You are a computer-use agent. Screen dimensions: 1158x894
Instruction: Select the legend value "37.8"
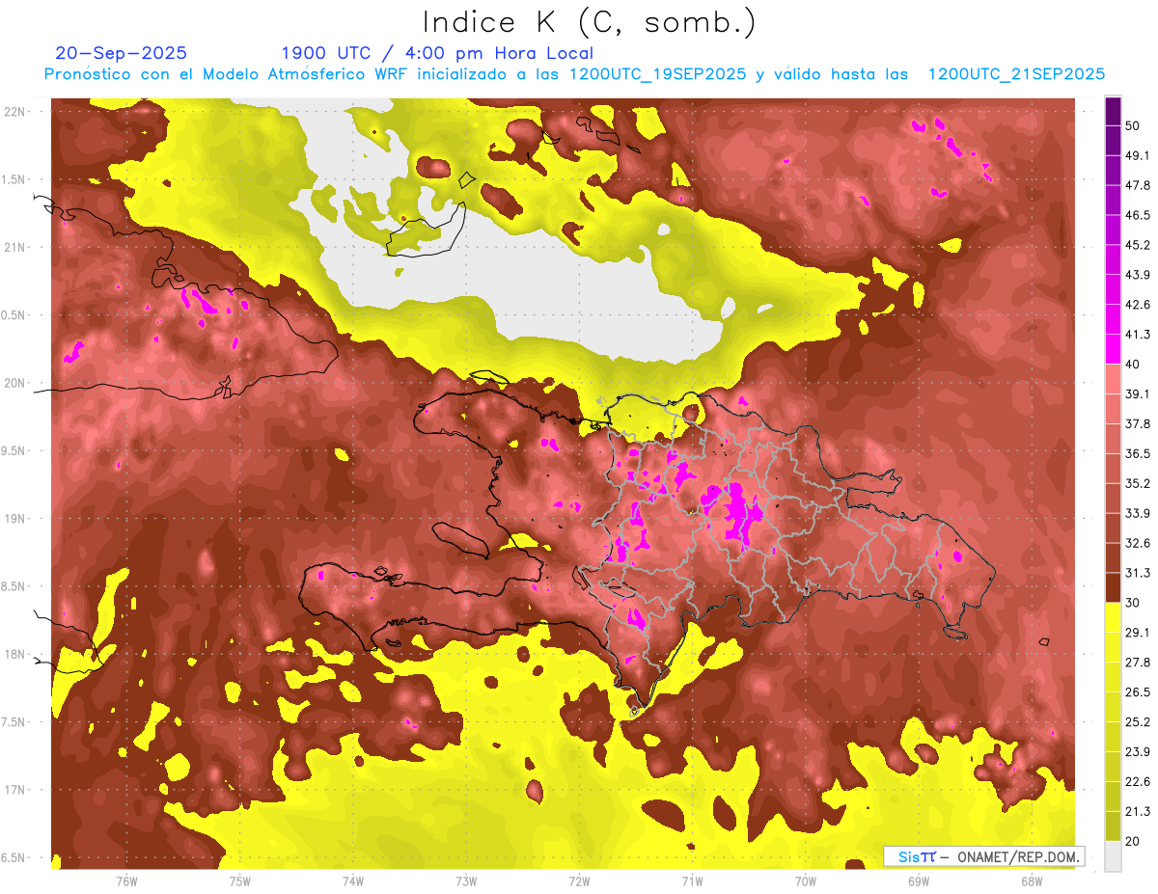point(1137,424)
